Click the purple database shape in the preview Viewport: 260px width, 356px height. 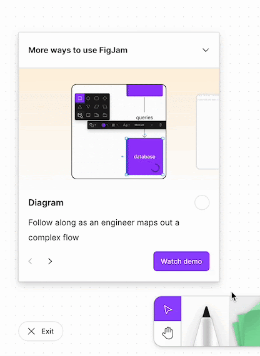point(144,157)
